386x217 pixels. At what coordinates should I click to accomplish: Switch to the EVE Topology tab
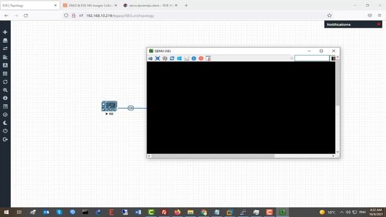click(x=30, y=5)
